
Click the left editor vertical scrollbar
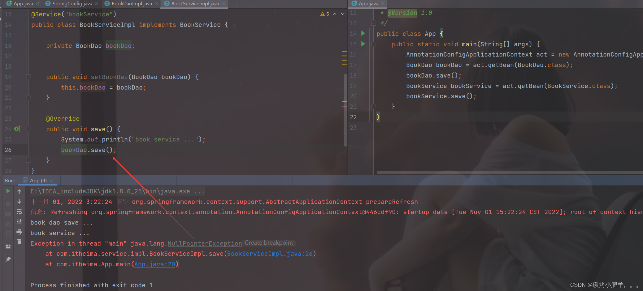(345, 110)
